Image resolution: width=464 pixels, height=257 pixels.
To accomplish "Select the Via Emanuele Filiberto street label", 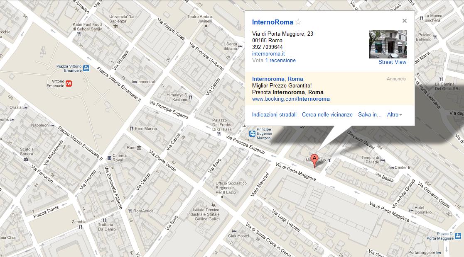I will [113, 188].
